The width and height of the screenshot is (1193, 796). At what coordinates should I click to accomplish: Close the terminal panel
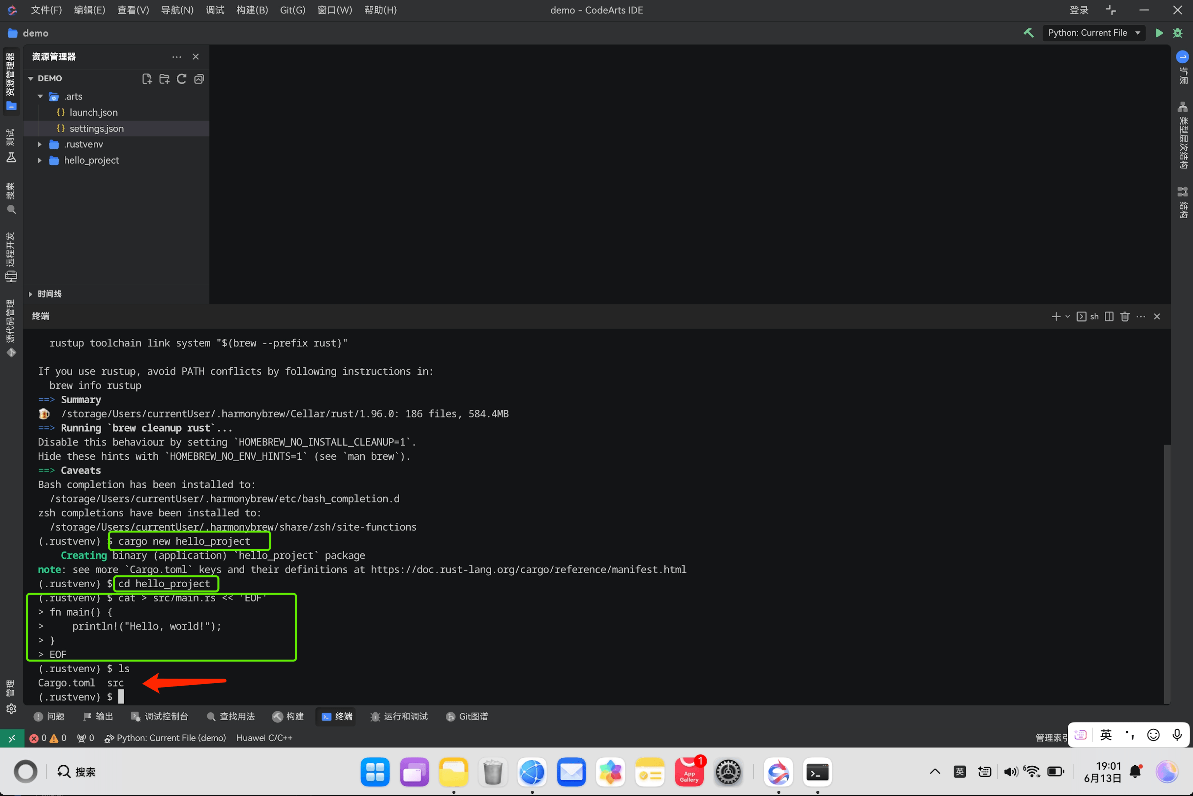point(1157,316)
